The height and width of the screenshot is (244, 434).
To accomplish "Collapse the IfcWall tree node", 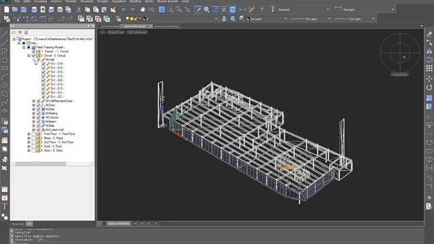I will [x=34, y=60].
